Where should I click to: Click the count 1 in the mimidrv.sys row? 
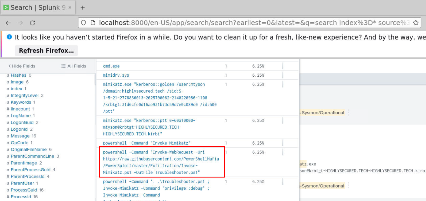click(x=226, y=75)
